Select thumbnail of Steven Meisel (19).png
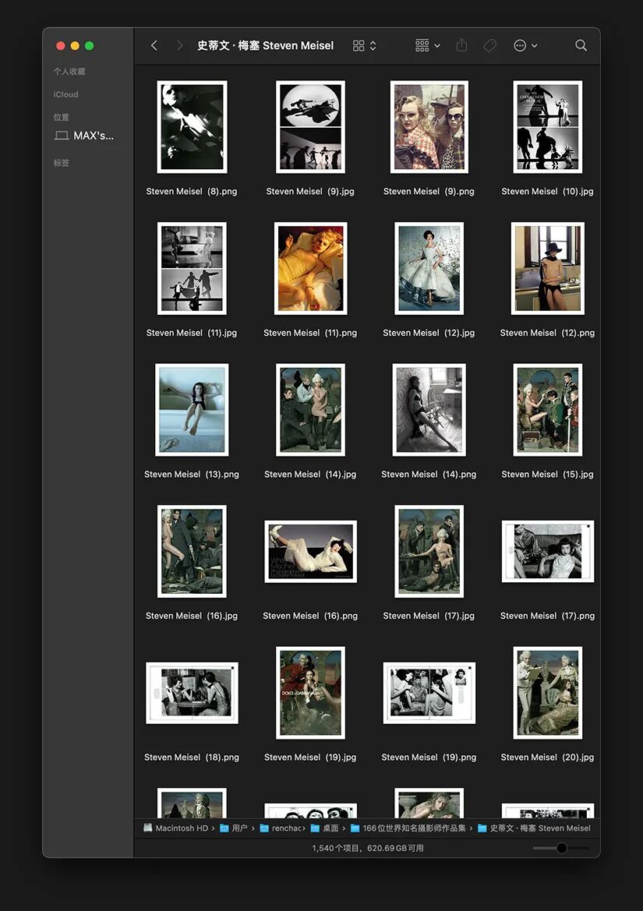 pyautogui.click(x=429, y=693)
